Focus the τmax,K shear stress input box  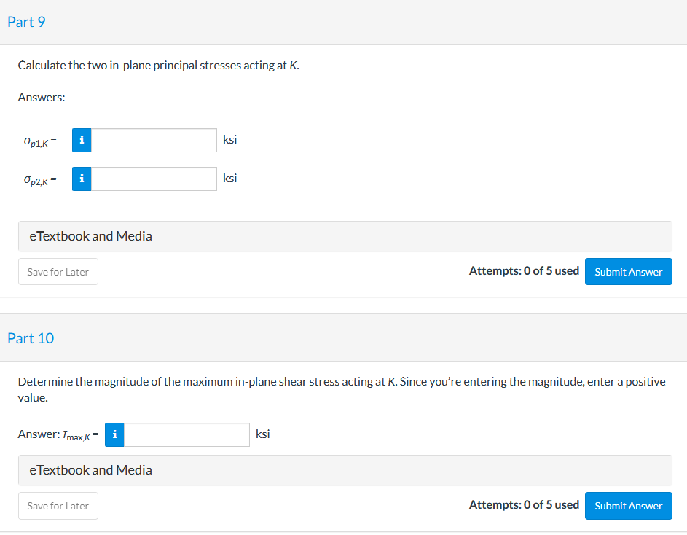tap(187, 434)
